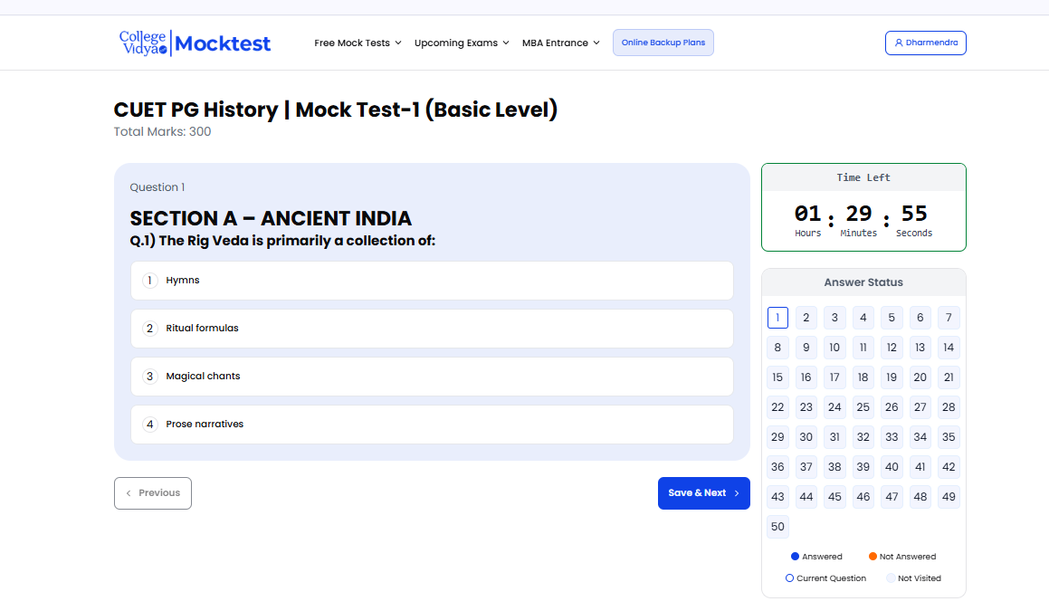Open the Upcoming Exams dropdown menu
The height and width of the screenshot is (611, 1049).
(x=462, y=43)
